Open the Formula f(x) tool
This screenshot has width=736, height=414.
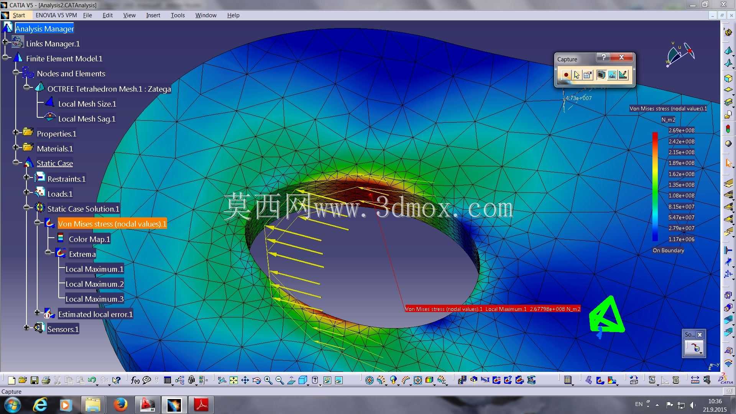coord(135,380)
